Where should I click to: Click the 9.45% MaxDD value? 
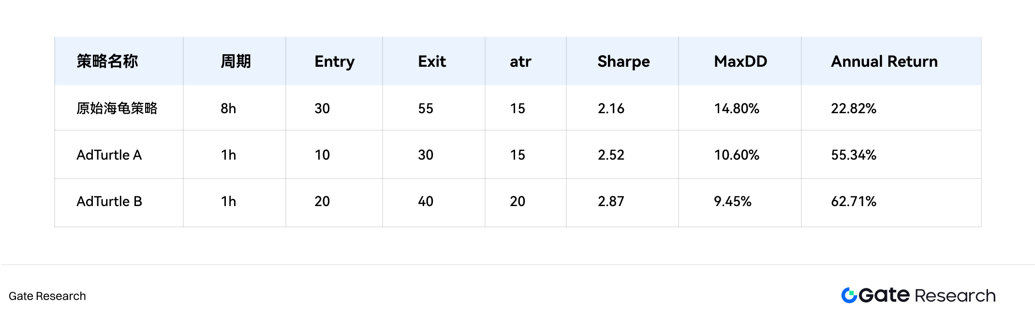(733, 201)
